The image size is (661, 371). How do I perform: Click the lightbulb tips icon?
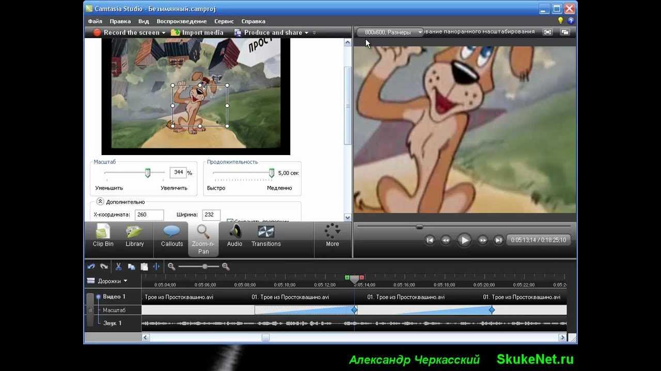560,21
